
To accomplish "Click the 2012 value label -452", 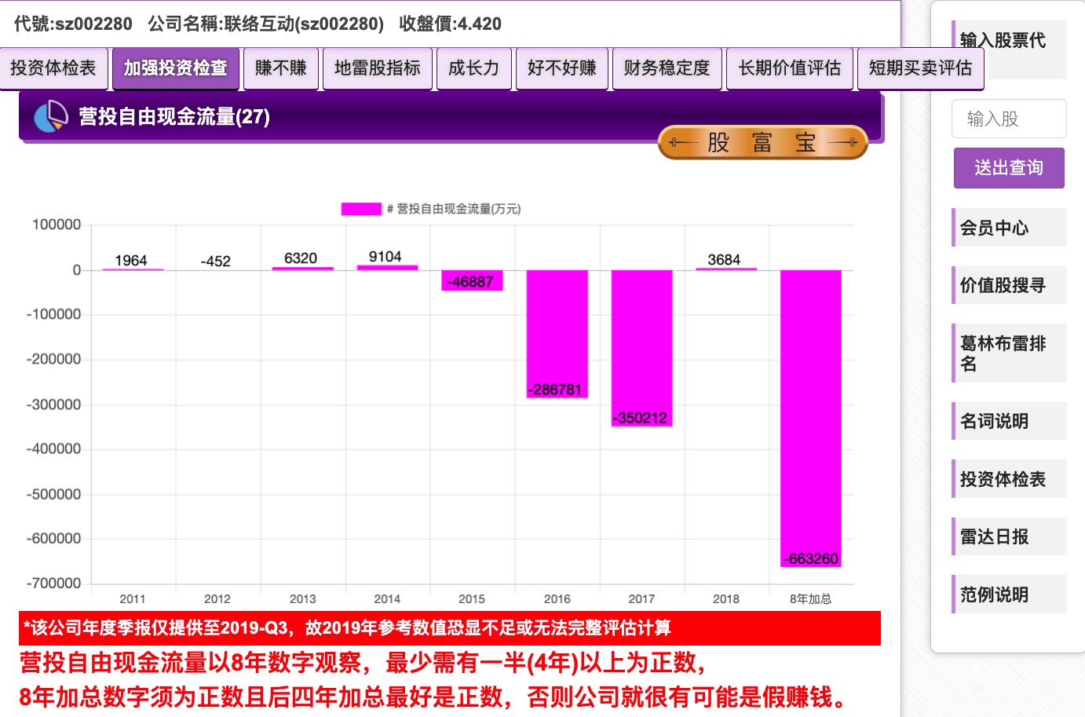I will click(216, 262).
